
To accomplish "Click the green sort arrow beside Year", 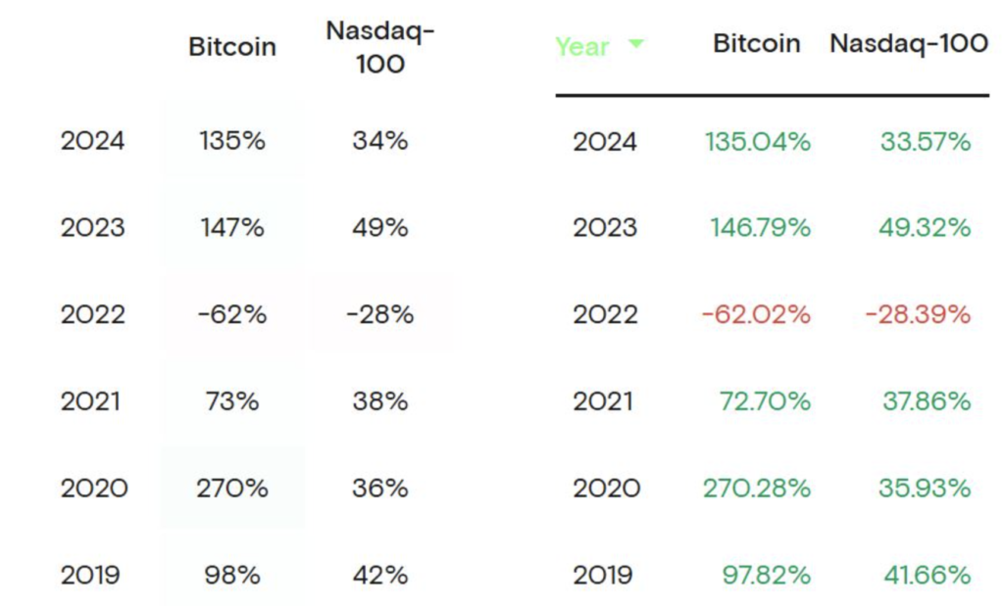I will pyautogui.click(x=636, y=44).
